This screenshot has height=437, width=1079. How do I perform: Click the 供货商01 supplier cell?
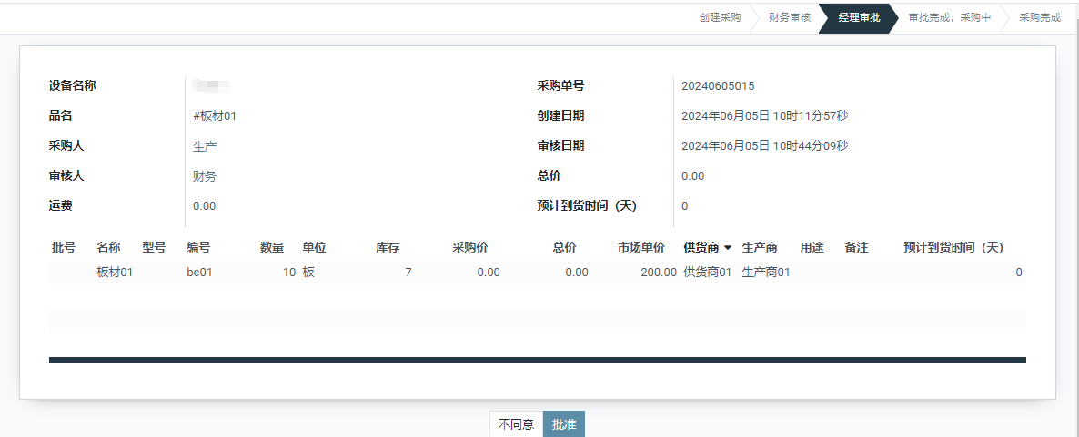click(x=707, y=272)
